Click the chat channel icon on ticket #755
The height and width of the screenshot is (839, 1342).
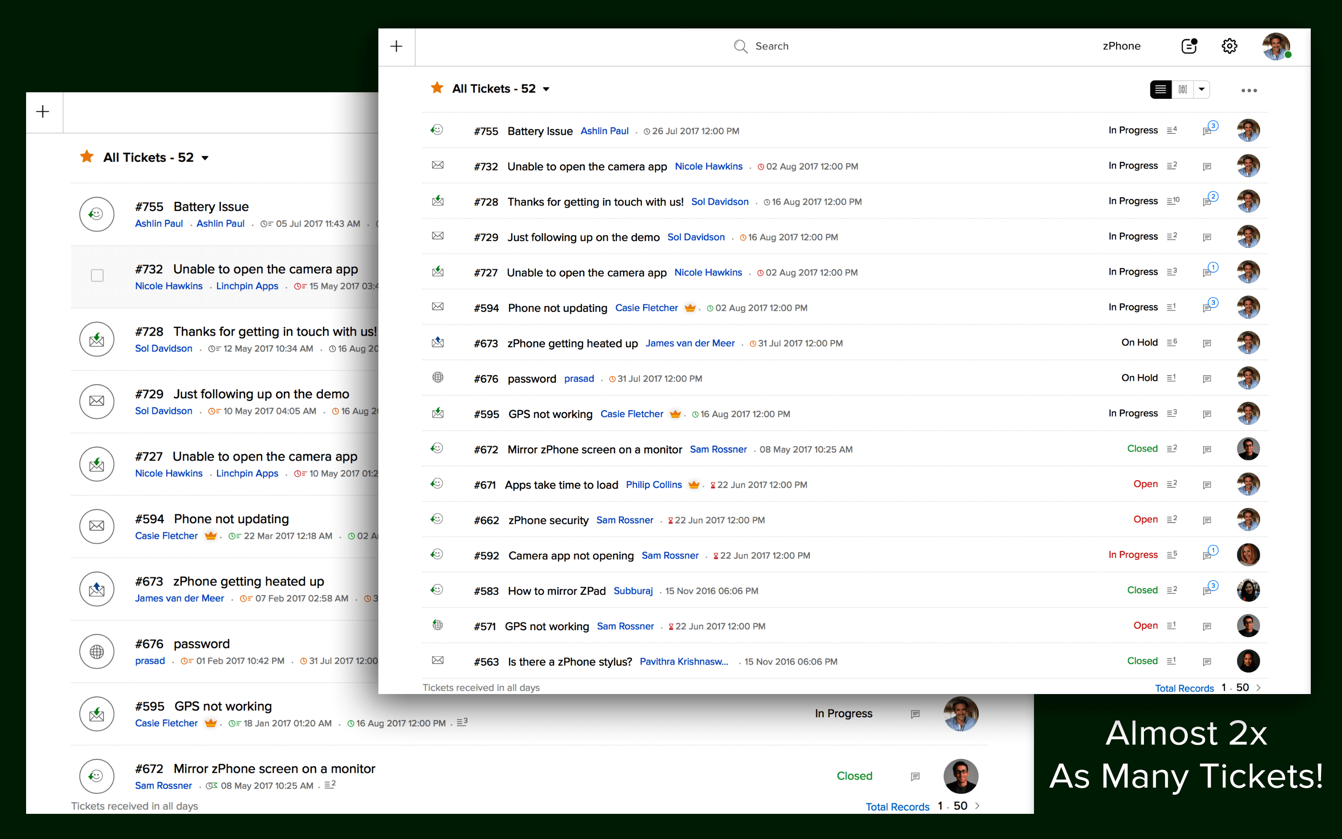[438, 130]
